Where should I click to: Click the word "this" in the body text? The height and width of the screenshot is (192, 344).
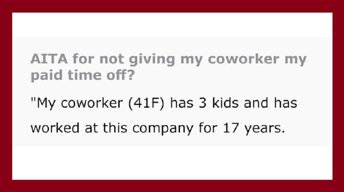tap(115, 127)
